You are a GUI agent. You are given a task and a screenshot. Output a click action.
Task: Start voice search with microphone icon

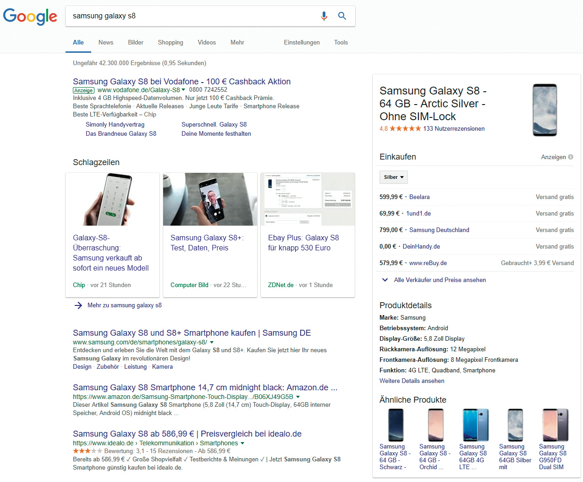(x=324, y=16)
